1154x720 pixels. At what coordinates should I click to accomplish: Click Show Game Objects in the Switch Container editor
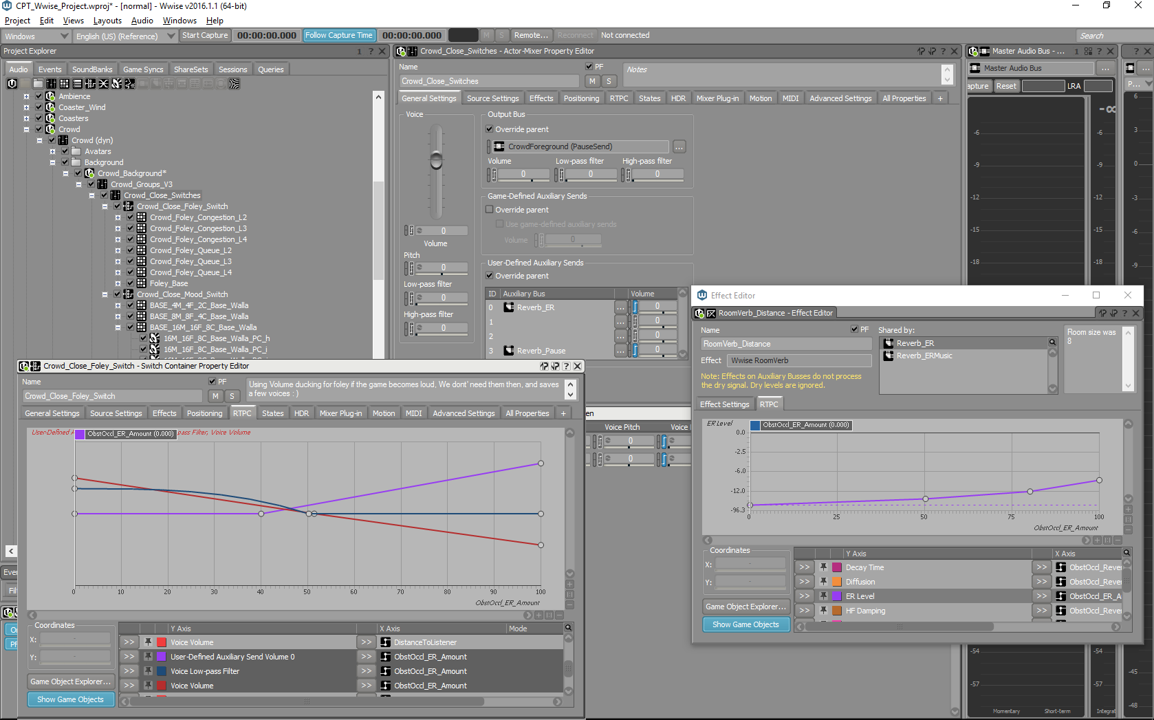click(70, 699)
